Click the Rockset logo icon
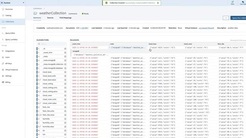 [2, 3]
